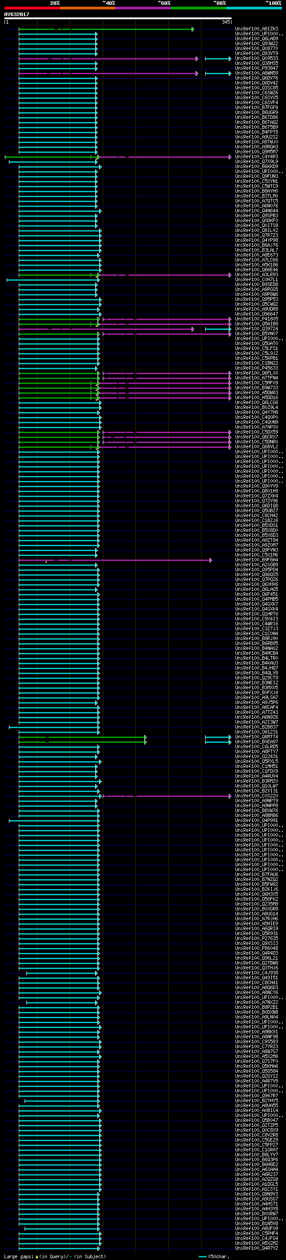
Task: Open hit UniRef100_C4Y4R3
Action: pyautogui.click(x=257, y=156)
